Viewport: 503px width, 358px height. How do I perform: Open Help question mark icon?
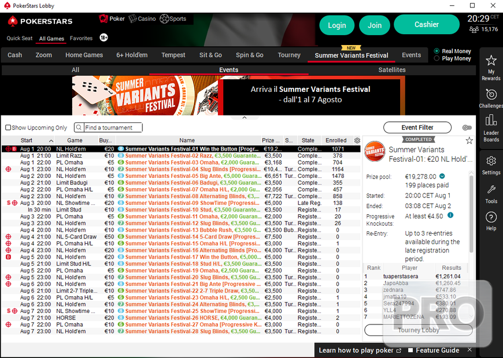tap(491, 217)
